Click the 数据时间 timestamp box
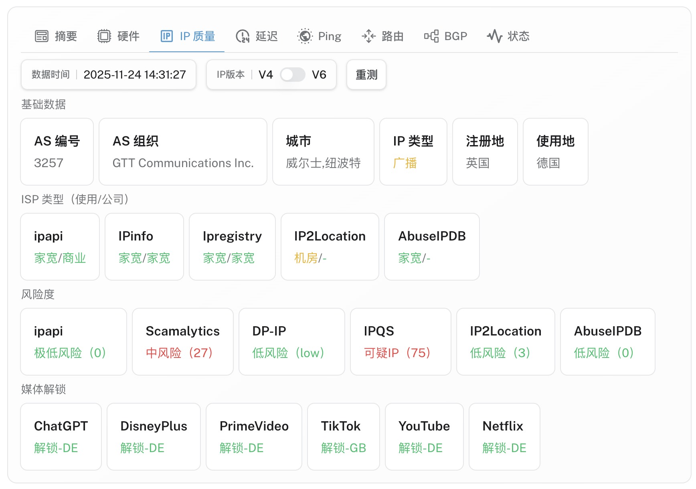Image resolution: width=696 pixels, height=489 pixels. point(109,75)
